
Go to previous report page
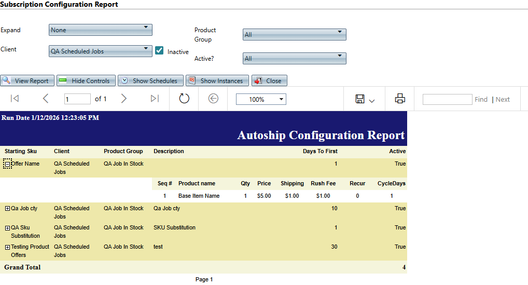coord(46,99)
